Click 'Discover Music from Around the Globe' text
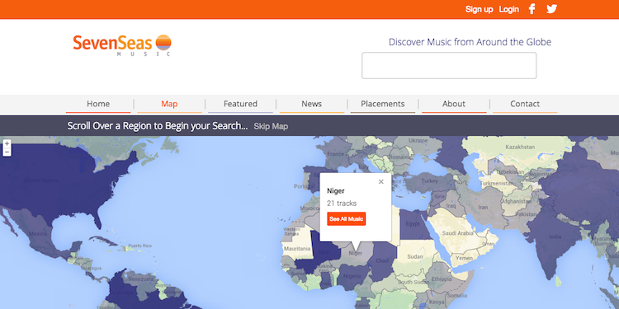Image resolution: width=619 pixels, height=309 pixels. point(470,42)
